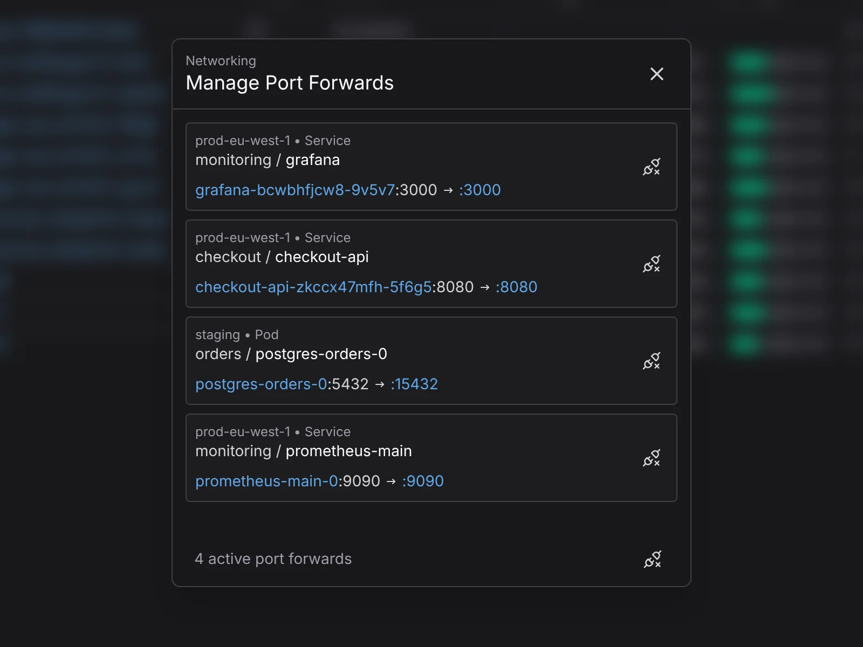This screenshot has width=863, height=647.
Task: Disconnect the prometheus-main port forward
Action: pyautogui.click(x=652, y=458)
